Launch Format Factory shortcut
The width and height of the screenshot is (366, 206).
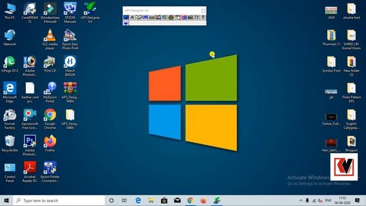click(10, 118)
